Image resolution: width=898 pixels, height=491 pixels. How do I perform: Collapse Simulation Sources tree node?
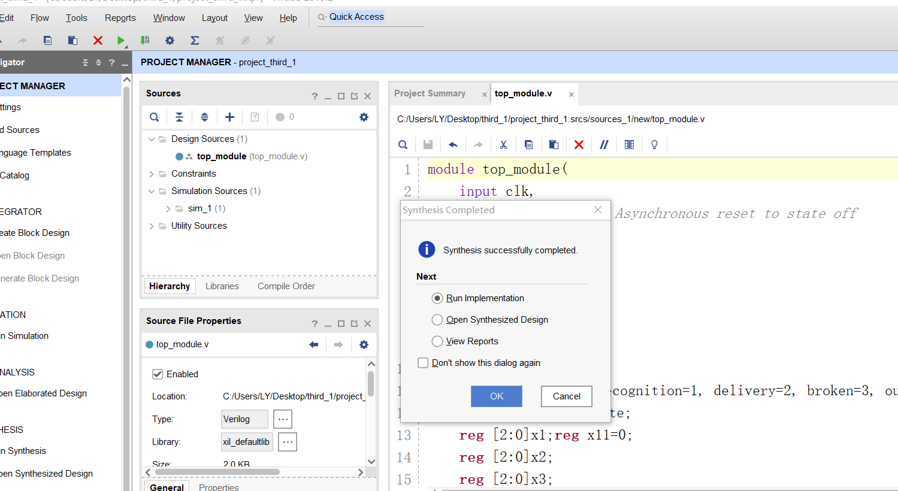click(x=152, y=191)
